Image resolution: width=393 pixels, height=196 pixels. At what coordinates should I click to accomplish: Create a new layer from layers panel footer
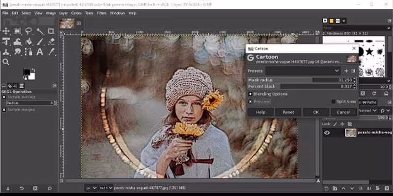click(x=326, y=188)
